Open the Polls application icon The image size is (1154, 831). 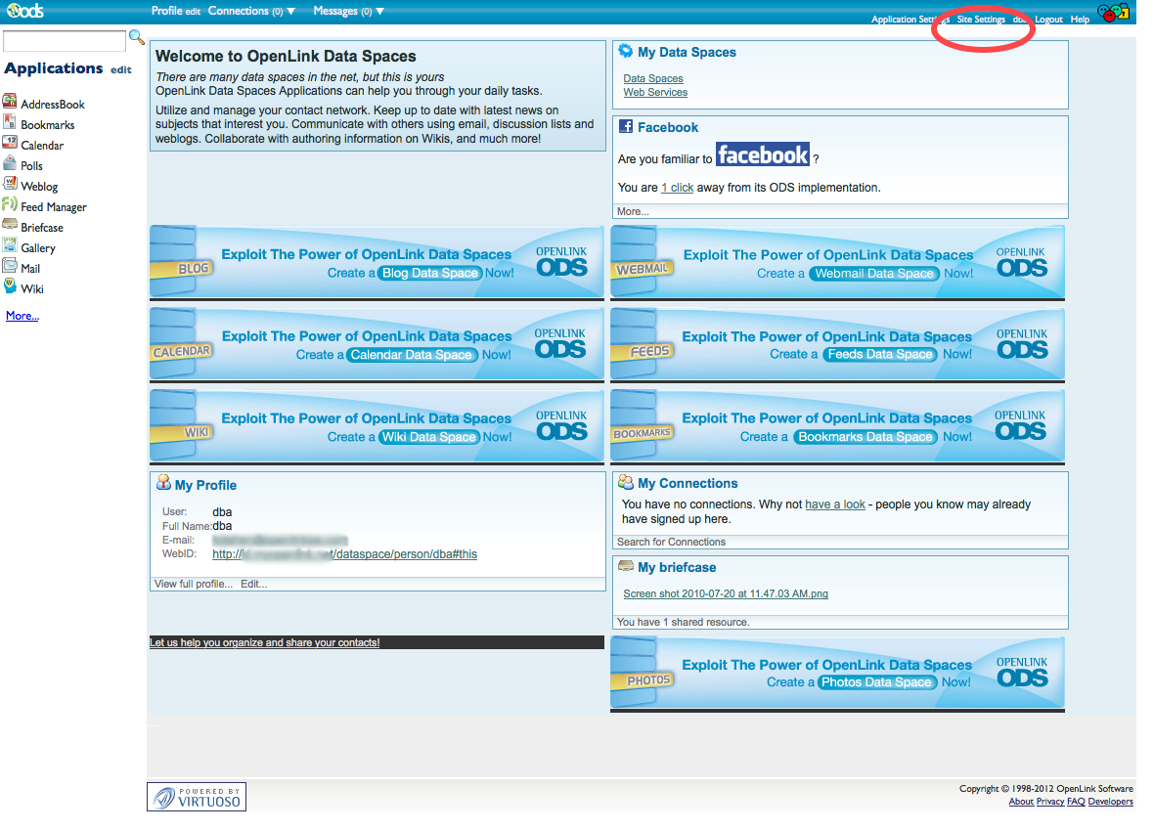tap(10, 164)
